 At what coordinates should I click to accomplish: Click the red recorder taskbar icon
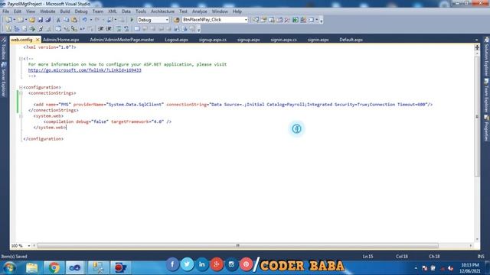click(120, 267)
